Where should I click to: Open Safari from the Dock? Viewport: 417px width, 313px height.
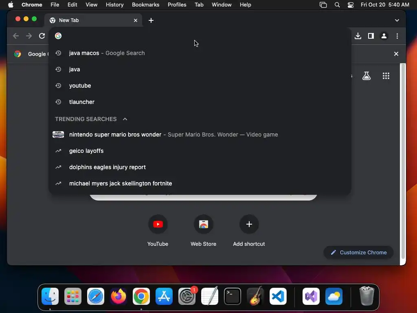96,296
